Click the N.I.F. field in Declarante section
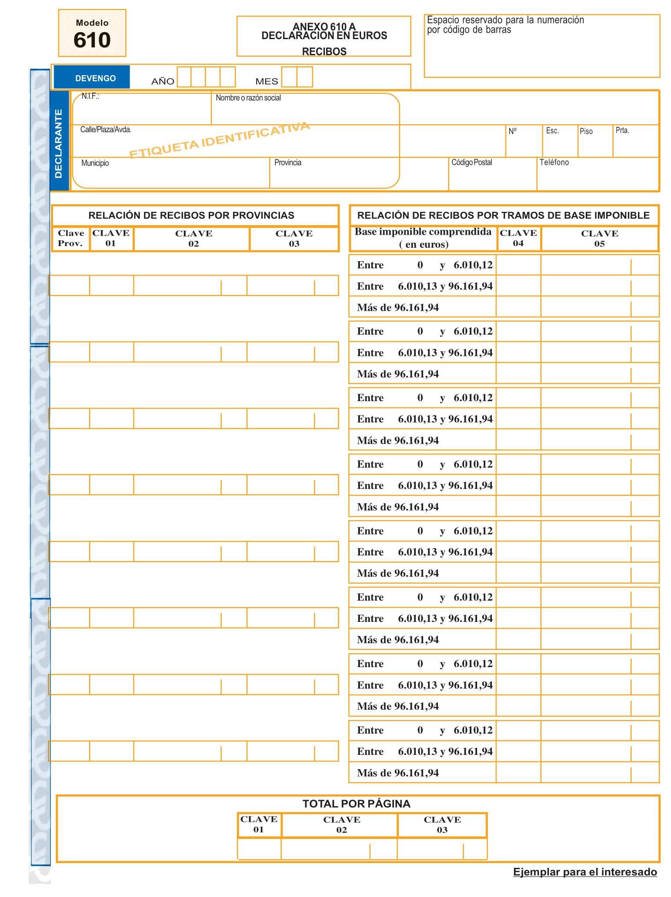Viewport: 671px width, 897px height. click(x=142, y=108)
